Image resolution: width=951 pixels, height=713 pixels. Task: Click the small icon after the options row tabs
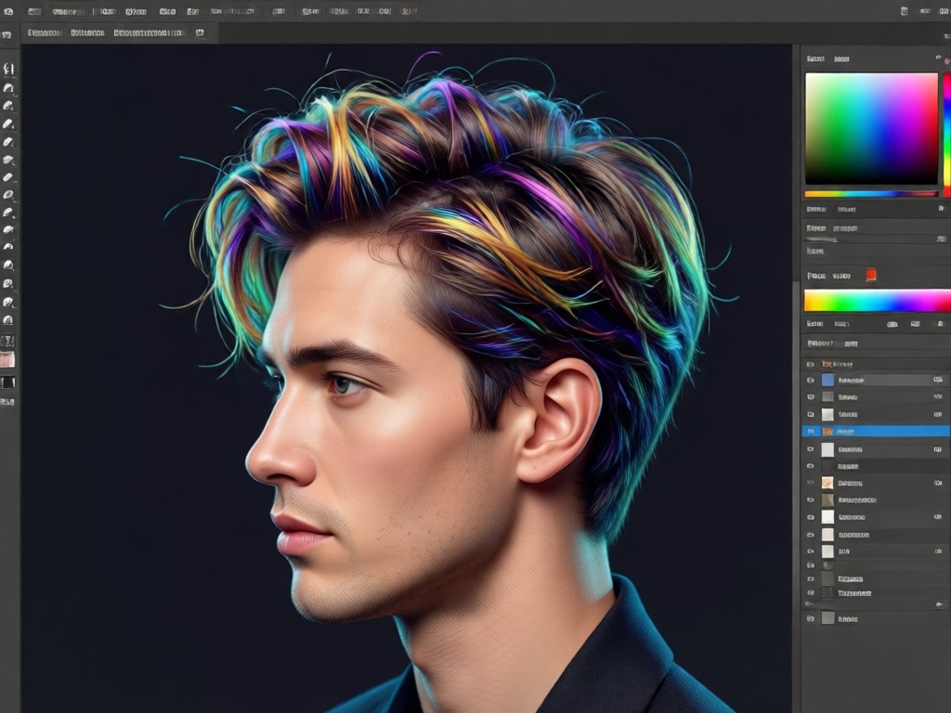(x=201, y=32)
